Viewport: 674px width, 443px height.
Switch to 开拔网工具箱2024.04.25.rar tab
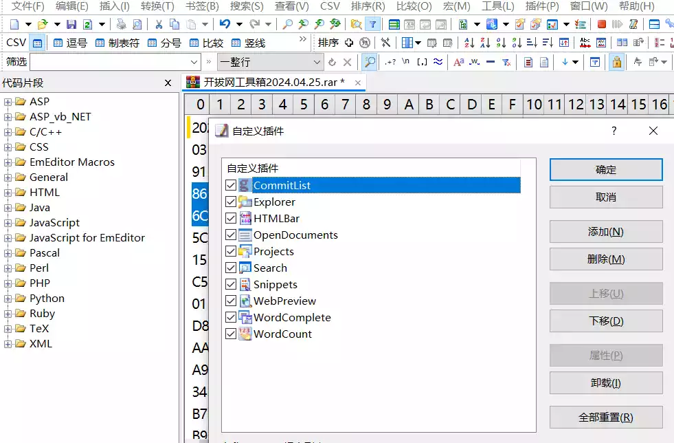pos(273,83)
